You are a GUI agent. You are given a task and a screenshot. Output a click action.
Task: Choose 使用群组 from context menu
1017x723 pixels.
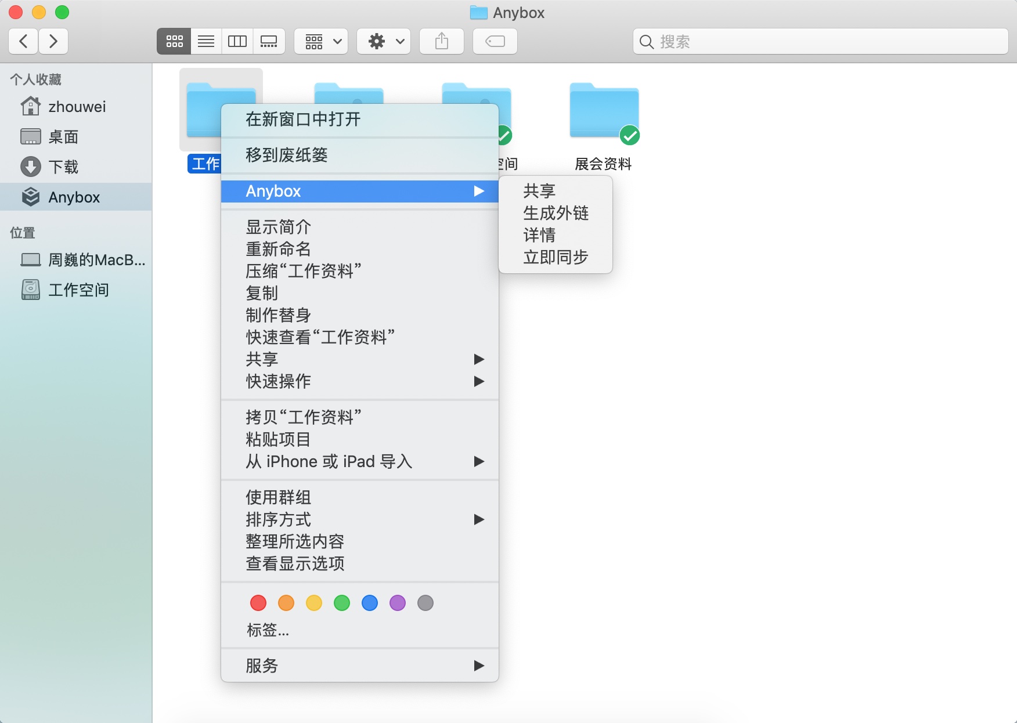click(x=360, y=497)
